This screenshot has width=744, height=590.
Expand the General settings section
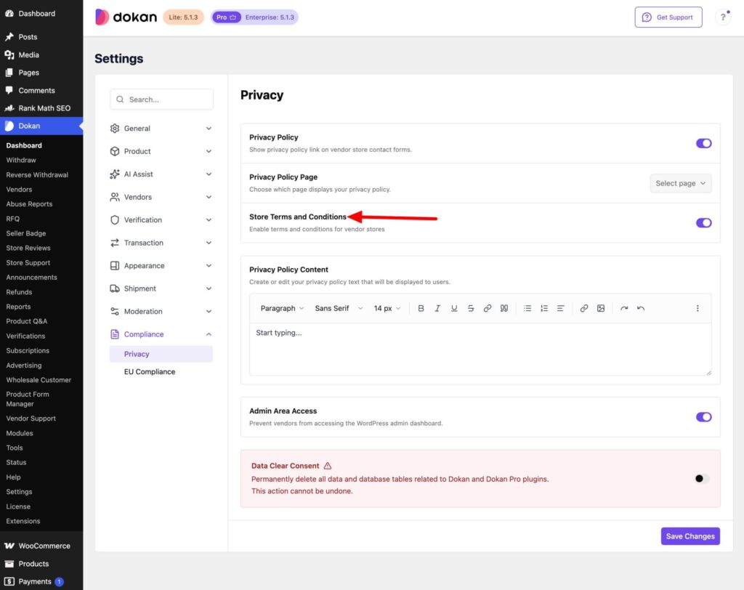click(x=161, y=129)
